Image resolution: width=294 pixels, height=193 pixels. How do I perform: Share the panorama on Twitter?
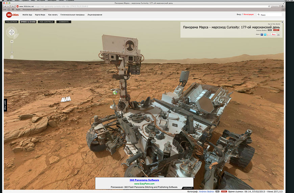(265, 34)
